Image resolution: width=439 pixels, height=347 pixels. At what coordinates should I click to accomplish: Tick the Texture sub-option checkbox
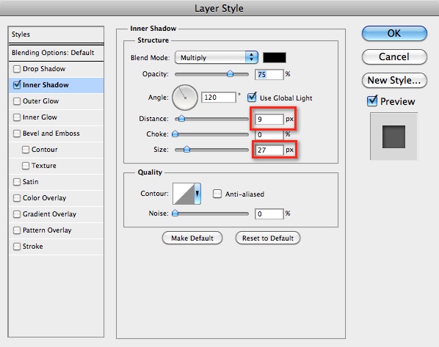pyautogui.click(x=26, y=166)
